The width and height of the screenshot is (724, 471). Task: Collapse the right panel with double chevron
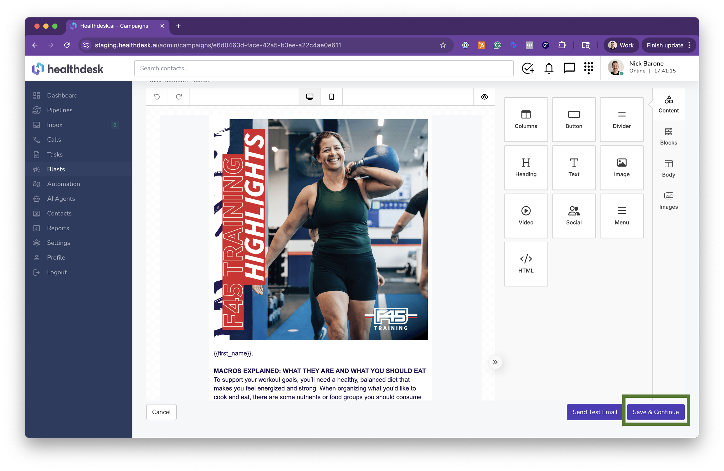[495, 362]
